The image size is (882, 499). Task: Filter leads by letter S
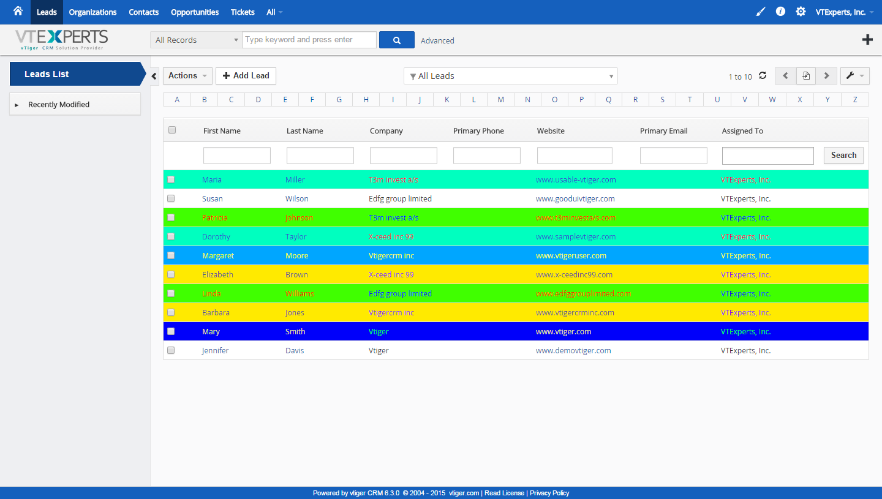pyautogui.click(x=662, y=99)
